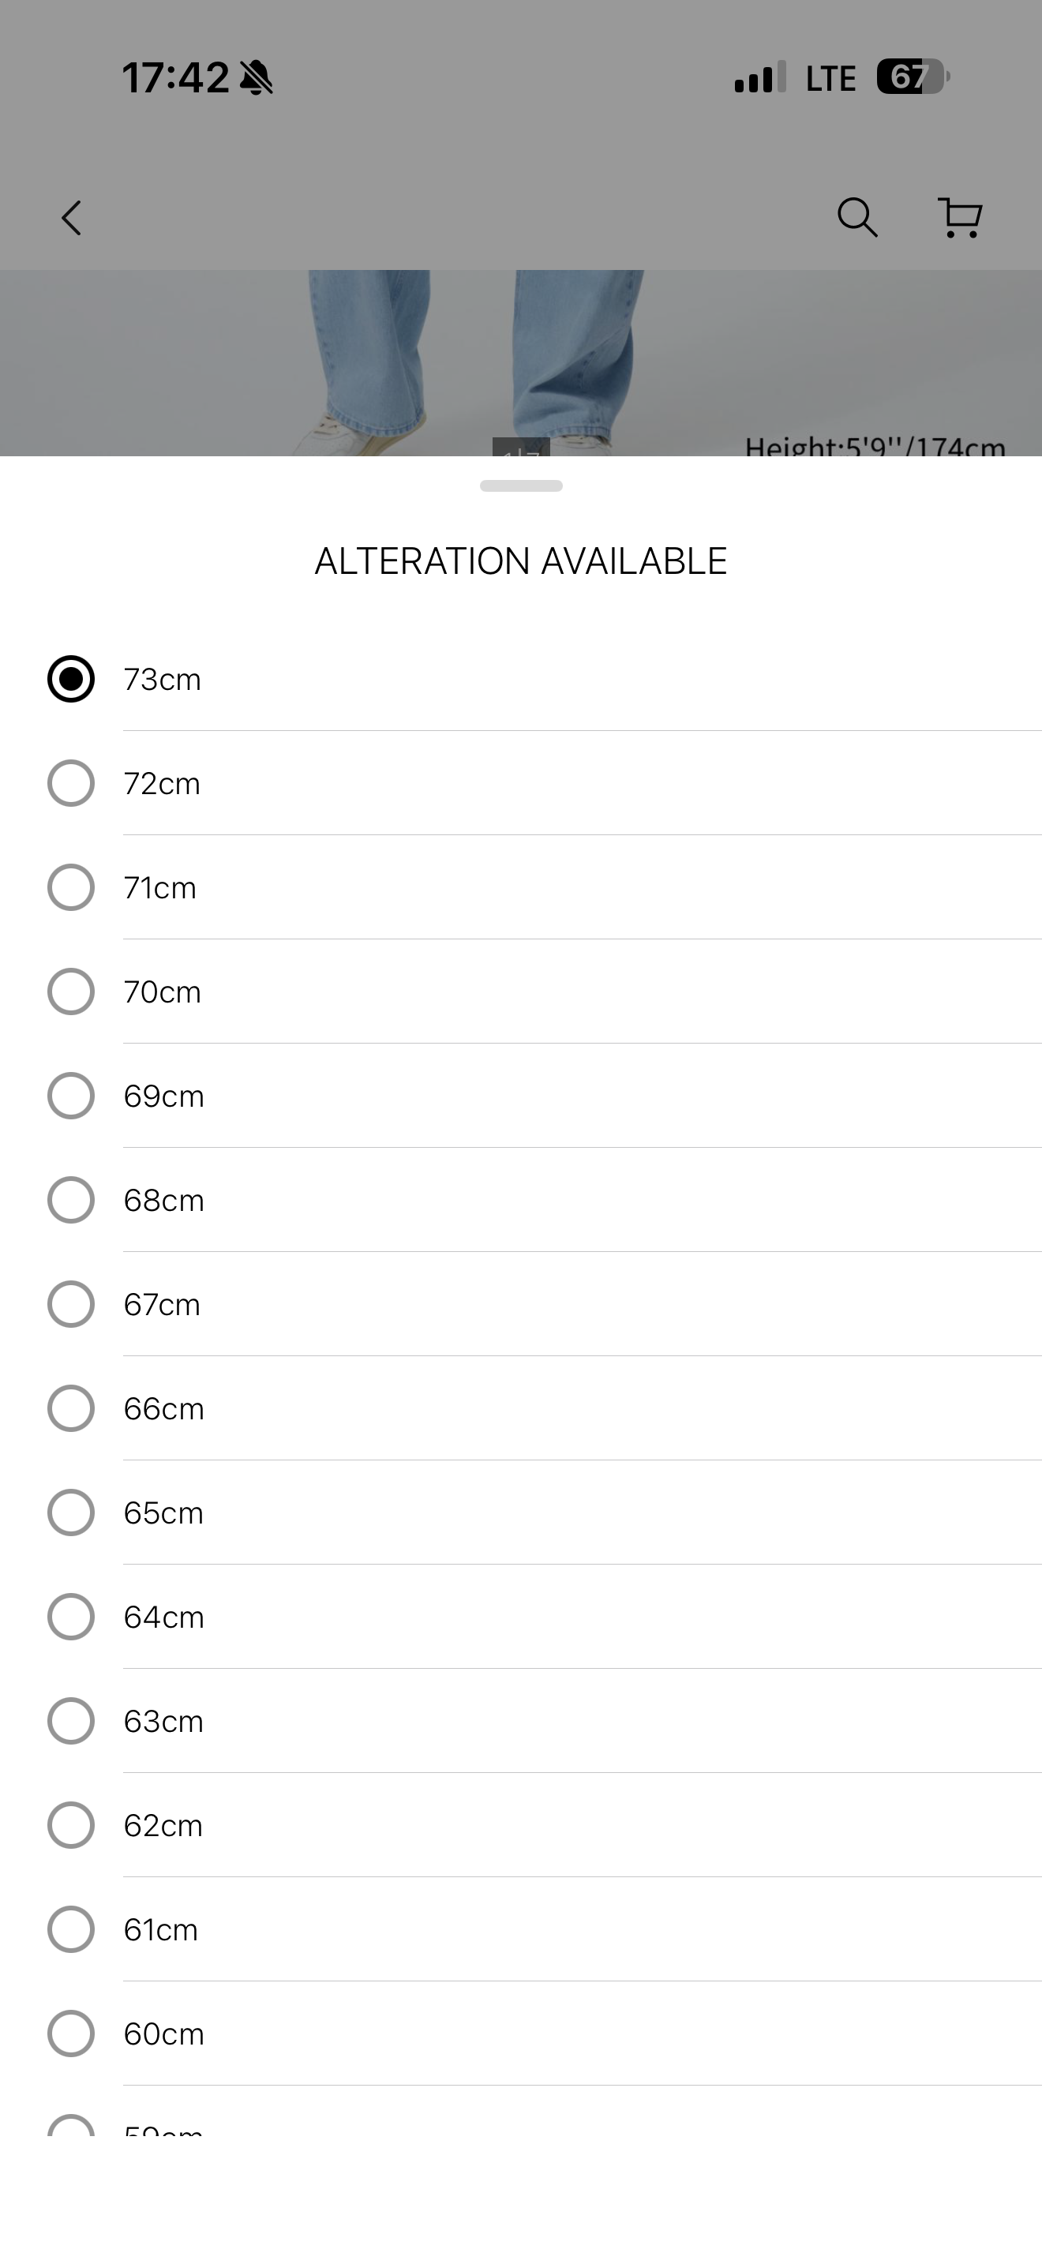Choose the 72cm alteration length
Viewport: 1042px width, 2264px height.
pos(71,783)
